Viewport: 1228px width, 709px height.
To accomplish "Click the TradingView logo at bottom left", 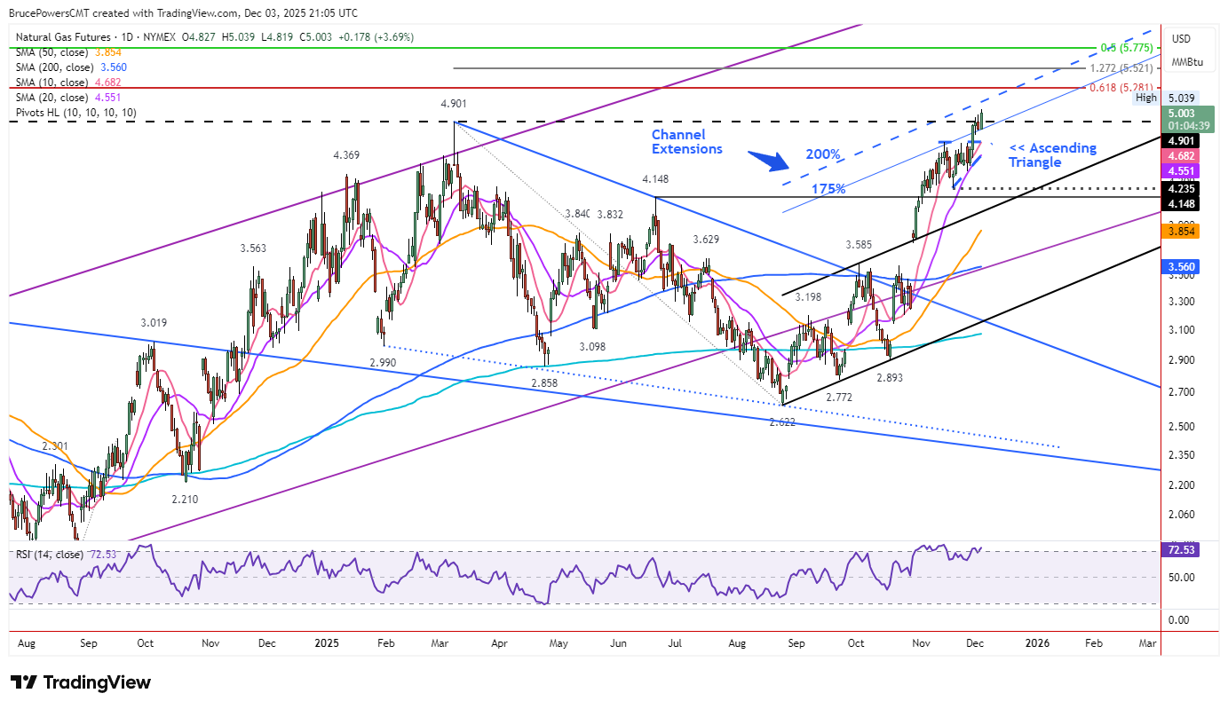I will pos(81,682).
